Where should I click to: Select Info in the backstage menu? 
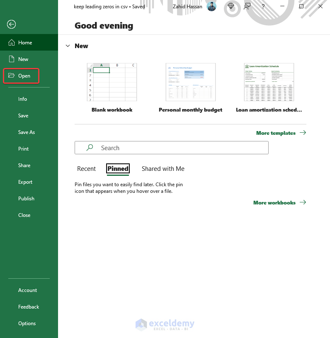(22, 99)
